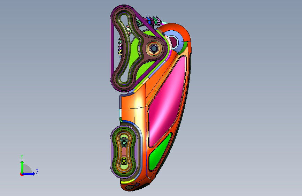Click the green Y axis of the triad
Screen dimensions: 302x196
22,167
